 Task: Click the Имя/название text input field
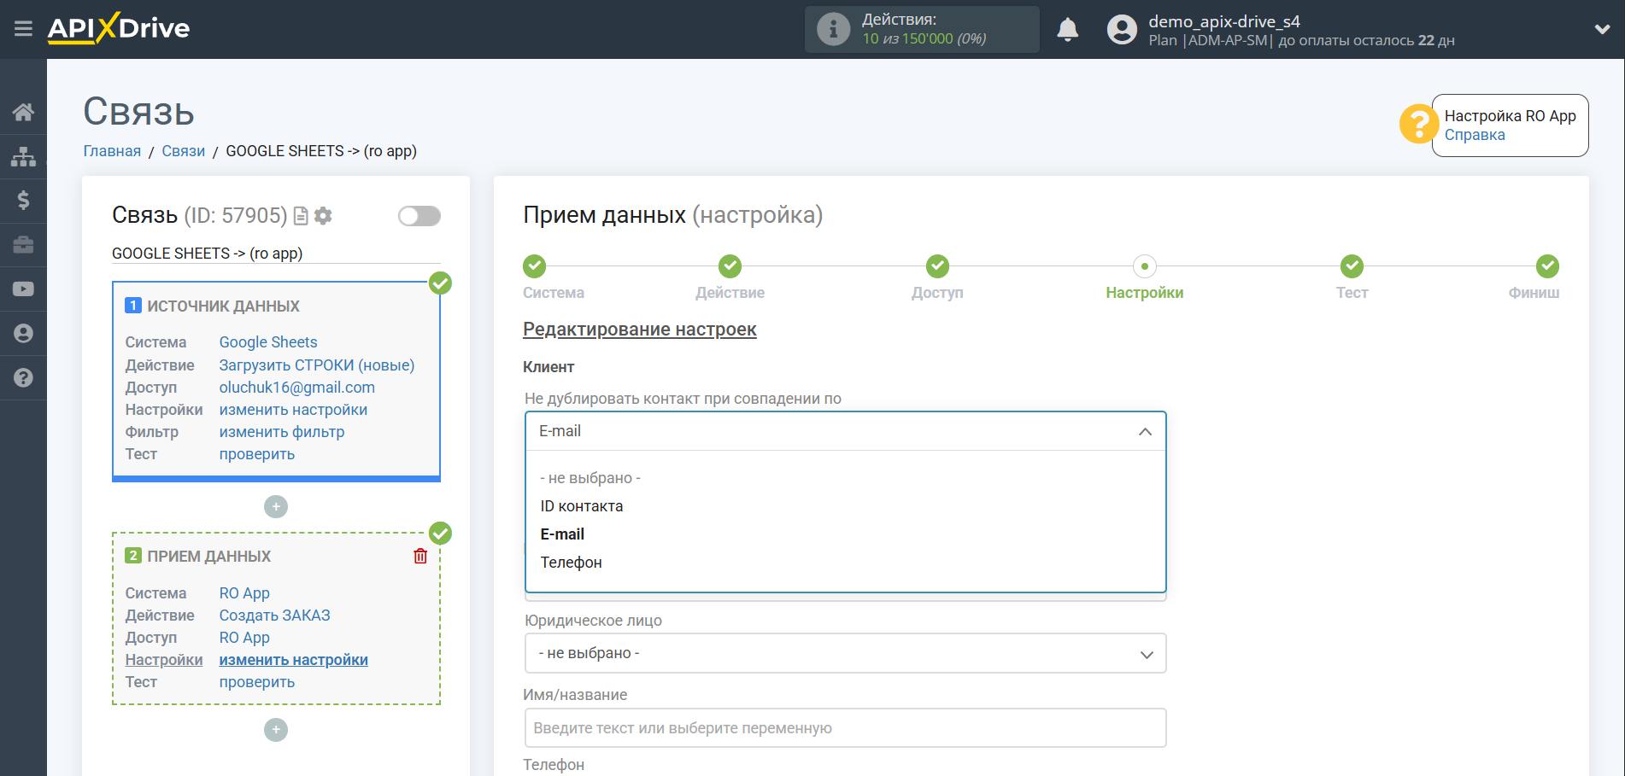point(845,728)
